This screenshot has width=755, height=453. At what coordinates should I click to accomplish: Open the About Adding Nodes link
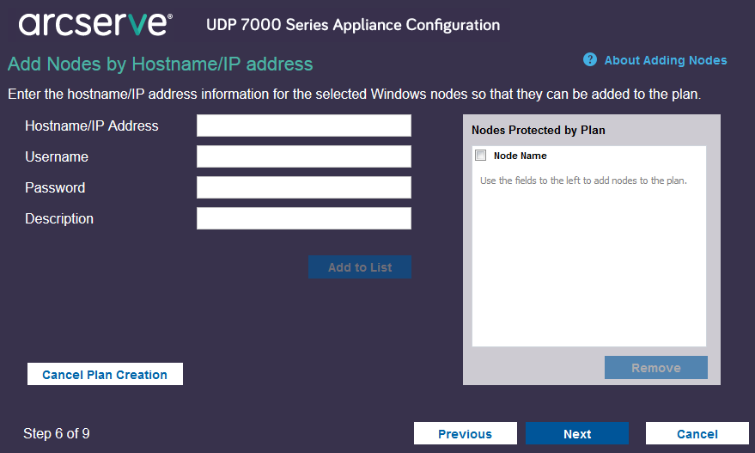[666, 60]
